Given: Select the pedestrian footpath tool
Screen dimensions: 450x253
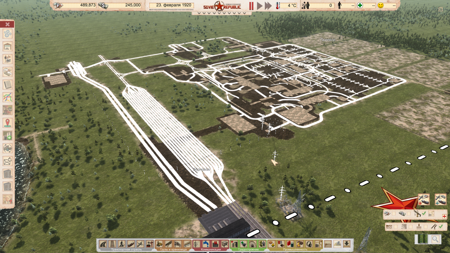Looking at the screenshot, I should coord(121,244).
